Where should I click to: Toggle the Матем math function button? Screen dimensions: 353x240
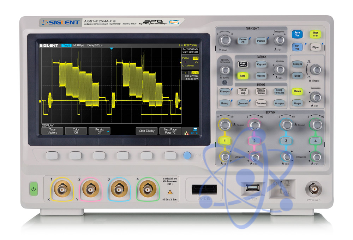click(x=298, y=91)
